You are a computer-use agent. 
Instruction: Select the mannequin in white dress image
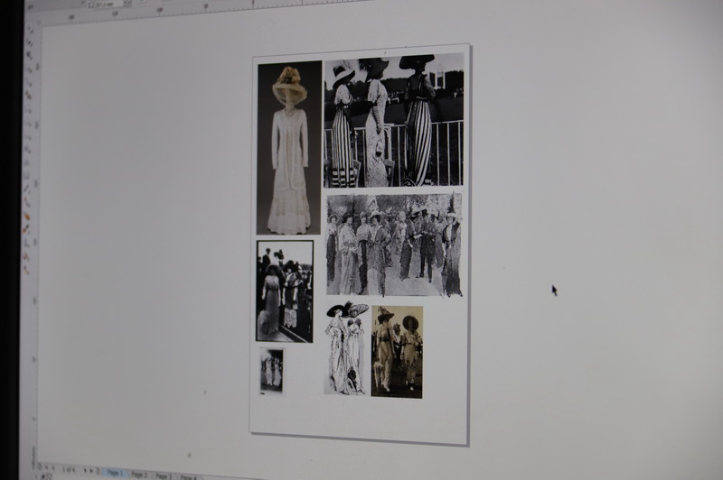point(288,147)
